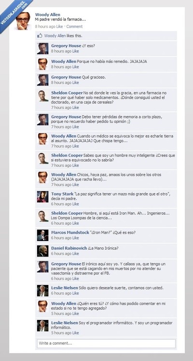Click Marcos Mundstock's avatar thumbnail
The width and height of the screenshot is (193, 361).
pyautogui.click(x=42, y=235)
